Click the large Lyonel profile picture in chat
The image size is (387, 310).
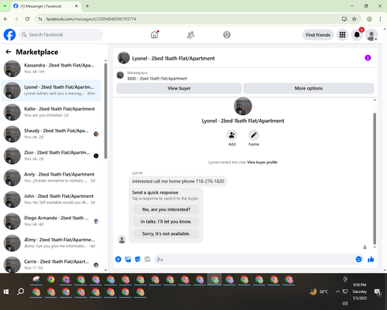click(x=243, y=106)
